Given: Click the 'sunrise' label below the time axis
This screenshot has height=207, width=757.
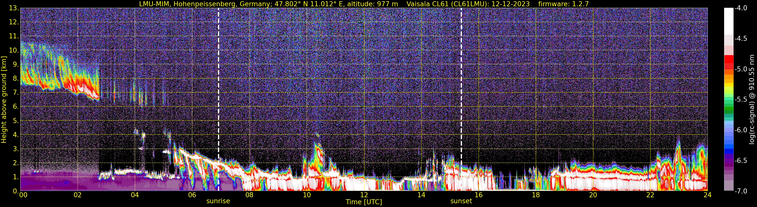Looking at the screenshot, I should coord(218,201).
